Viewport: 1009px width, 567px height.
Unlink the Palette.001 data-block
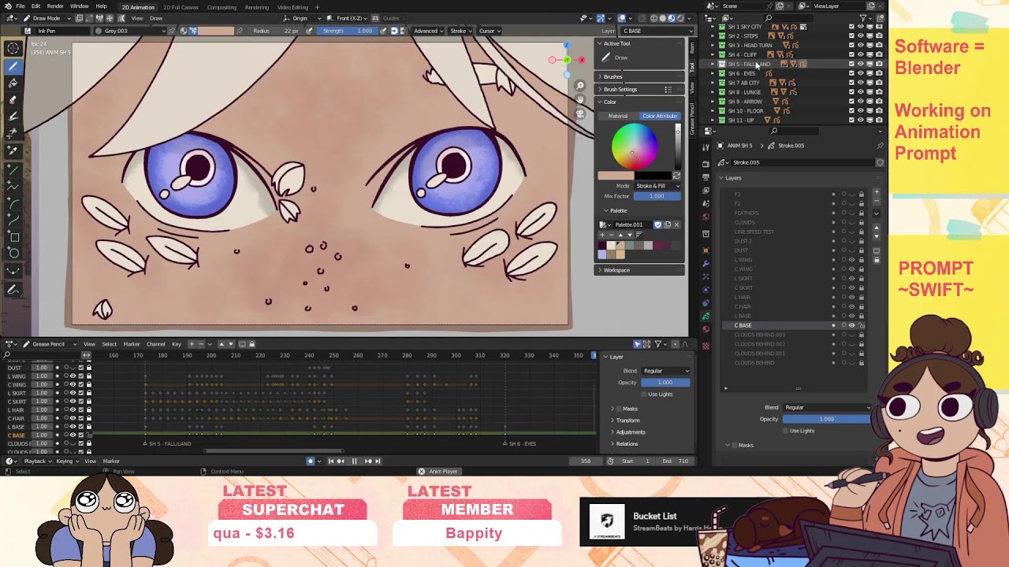[676, 224]
